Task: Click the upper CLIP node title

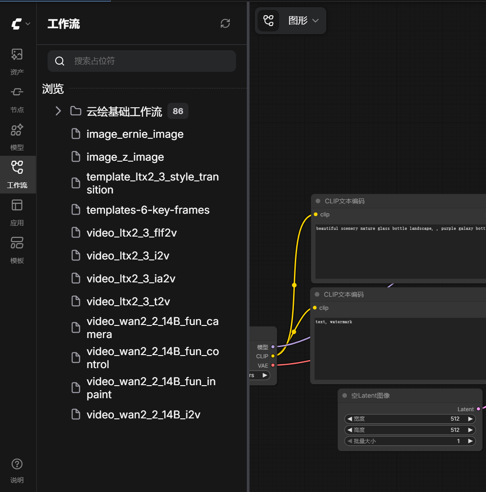Action: tap(345, 201)
